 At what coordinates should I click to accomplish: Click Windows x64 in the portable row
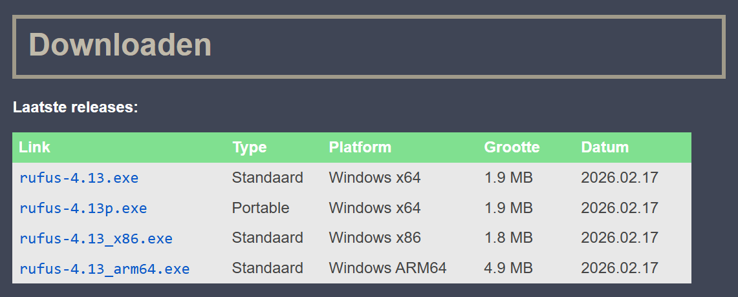coord(374,208)
